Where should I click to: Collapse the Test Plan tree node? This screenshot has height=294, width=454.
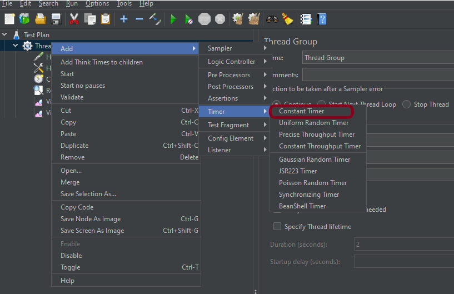(5, 34)
